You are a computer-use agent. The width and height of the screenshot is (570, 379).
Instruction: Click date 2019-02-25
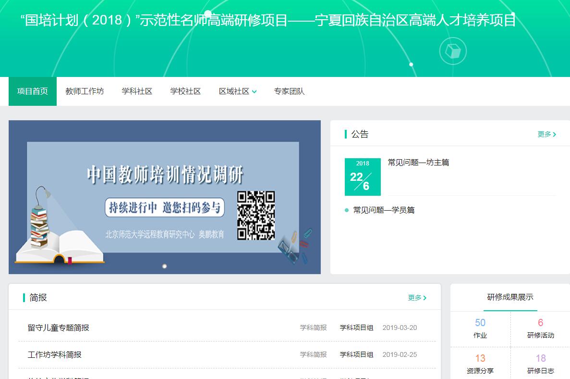tap(400, 354)
